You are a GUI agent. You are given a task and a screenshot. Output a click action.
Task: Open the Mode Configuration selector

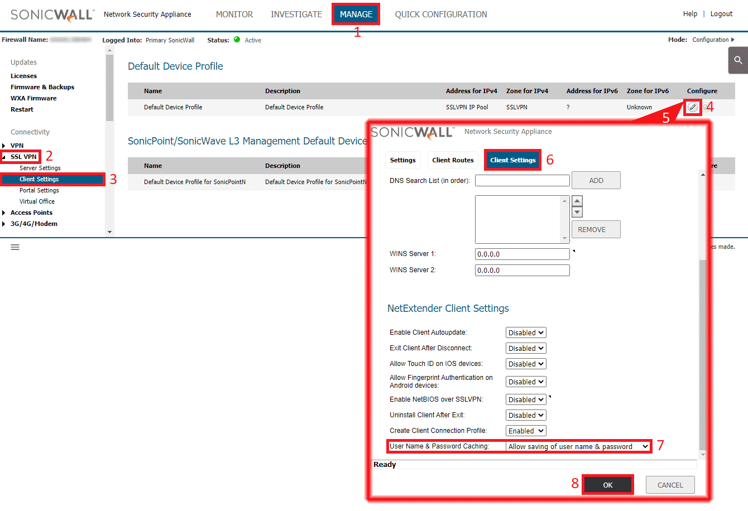[713, 40]
